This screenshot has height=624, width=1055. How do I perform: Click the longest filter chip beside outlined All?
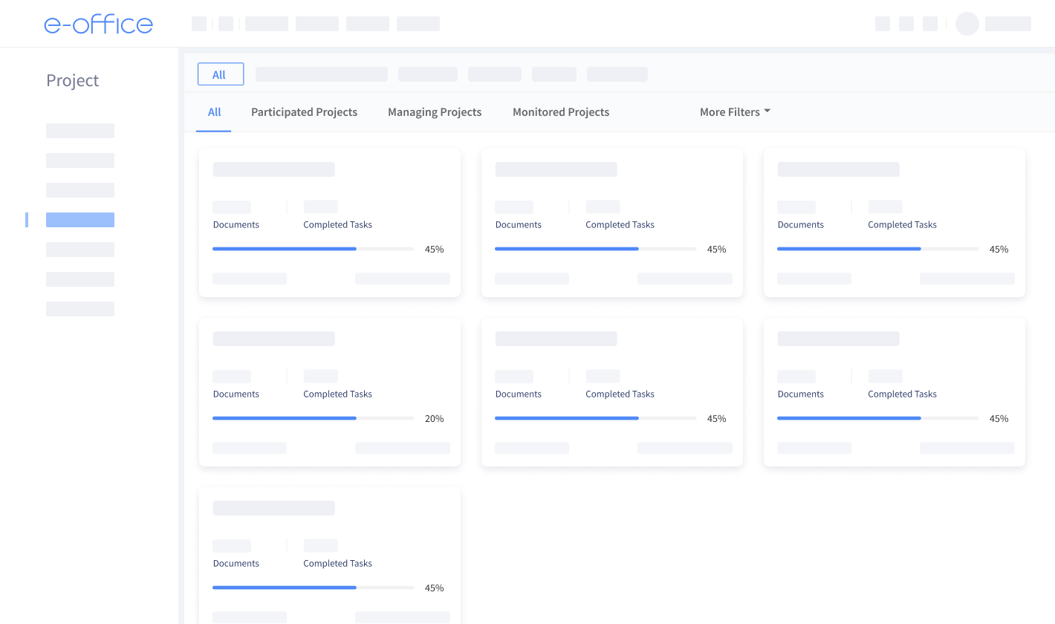coord(322,74)
